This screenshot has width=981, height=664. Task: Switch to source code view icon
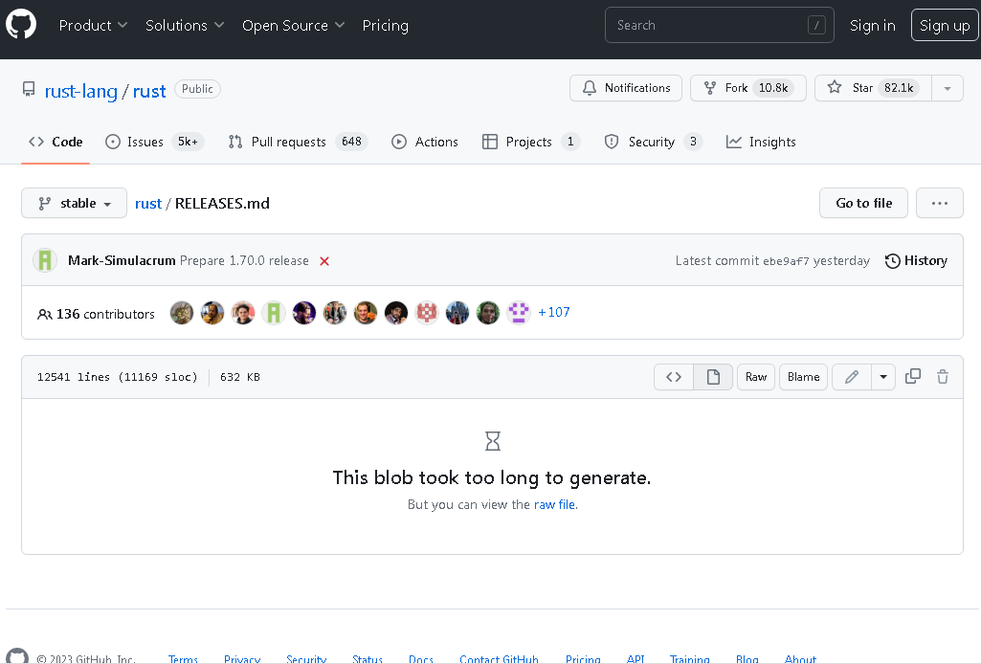click(674, 377)
